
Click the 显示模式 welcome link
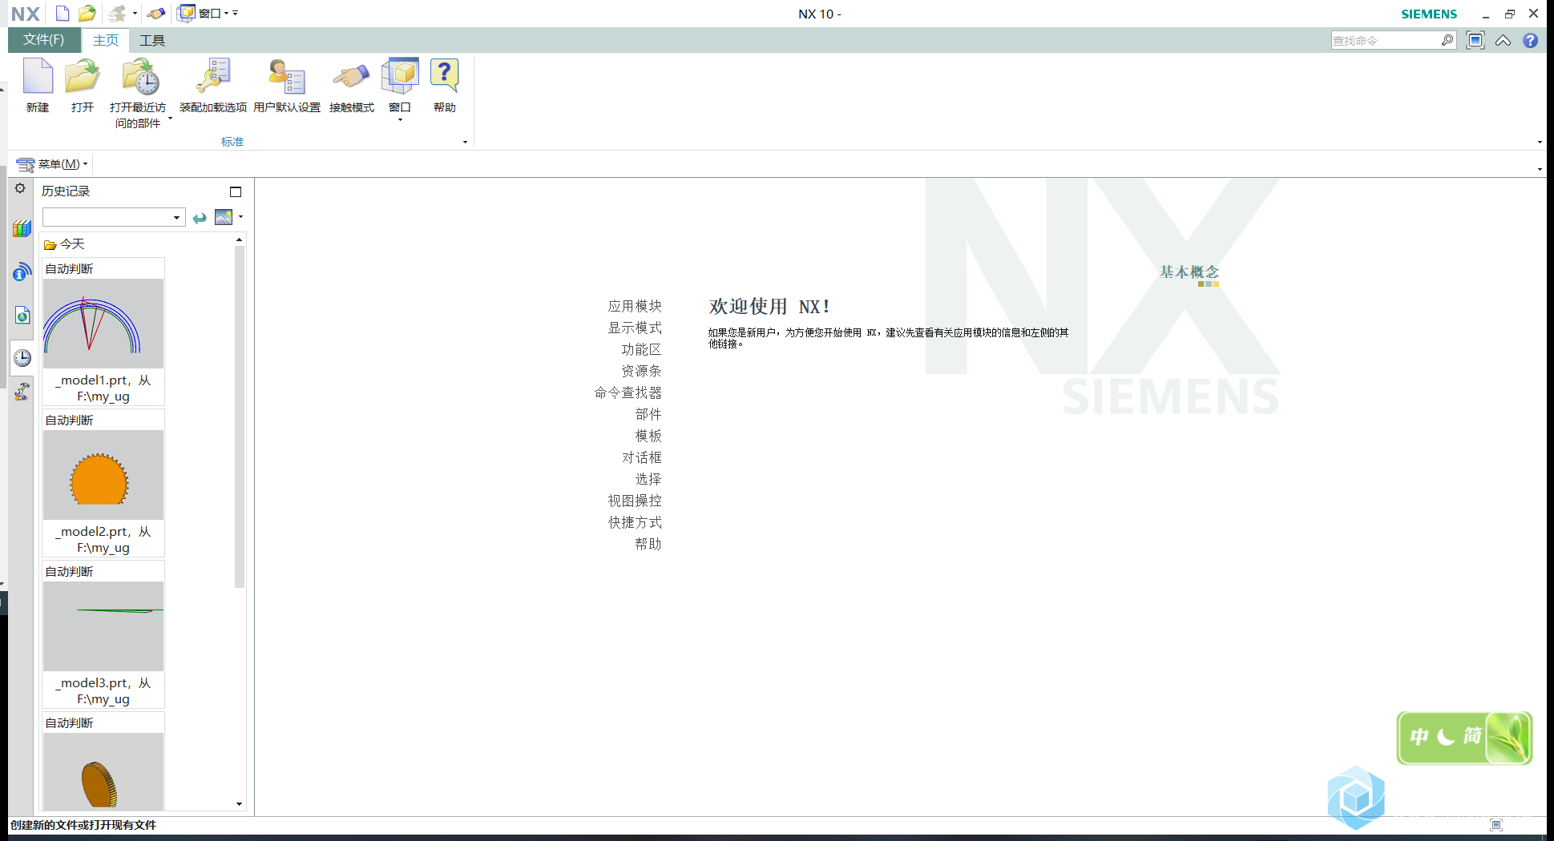pos(635,328)
